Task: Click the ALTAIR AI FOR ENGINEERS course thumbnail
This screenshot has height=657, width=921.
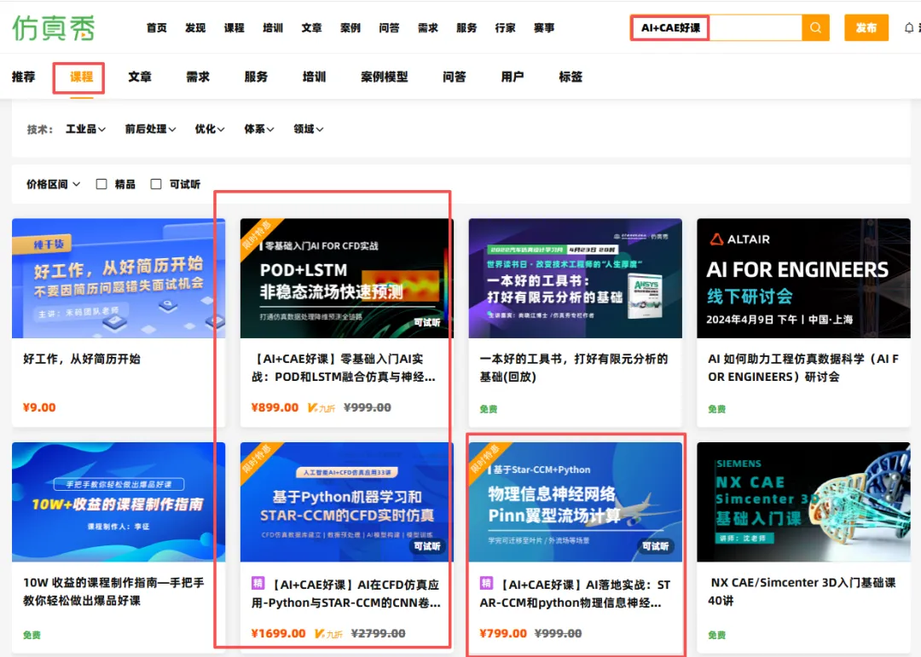Action: [803, 277]
